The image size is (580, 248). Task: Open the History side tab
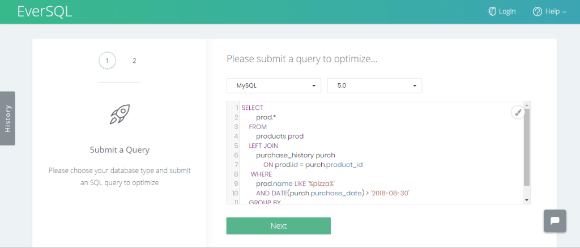[7, 118]
